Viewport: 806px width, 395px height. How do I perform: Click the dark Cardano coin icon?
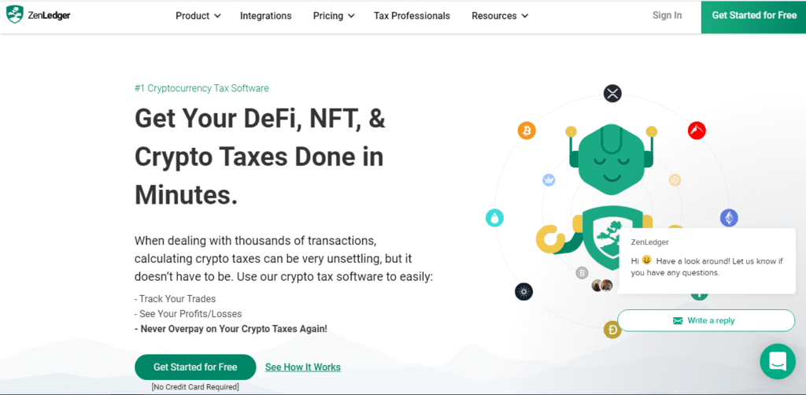click(x=523, y=292)
